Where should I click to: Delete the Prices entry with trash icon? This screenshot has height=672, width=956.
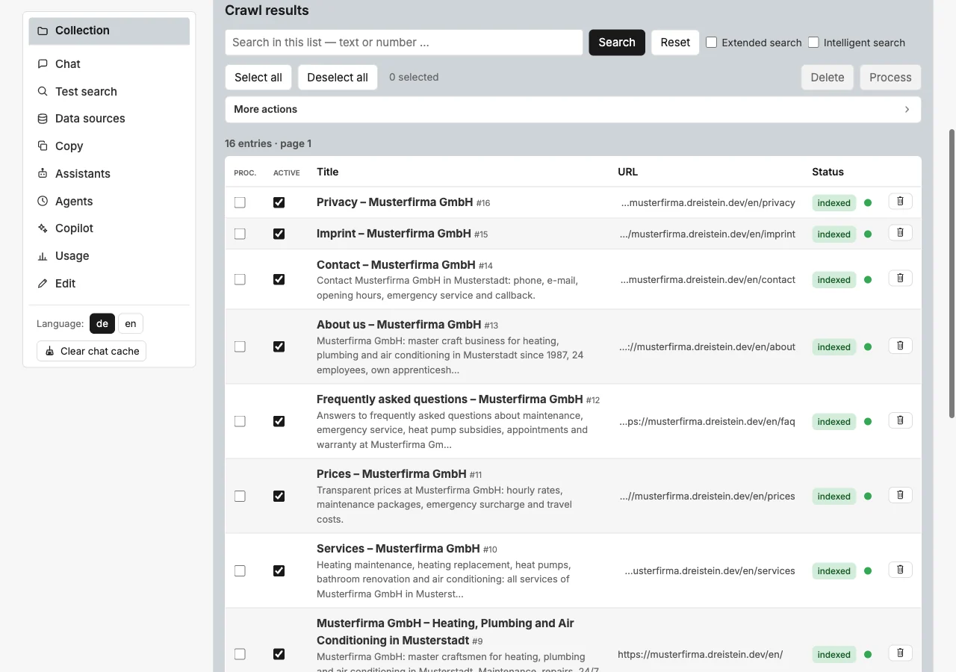[900, 495]
